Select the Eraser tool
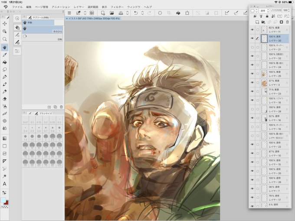The height and width of the screenshot is (221, 295). click(x=4, y=99)
